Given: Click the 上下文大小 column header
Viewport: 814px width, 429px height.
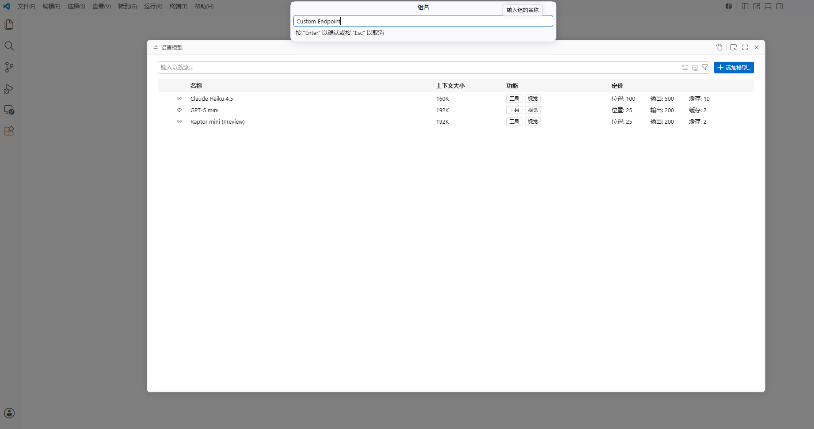Looking at the screenshot, I should tap(450, 86).
